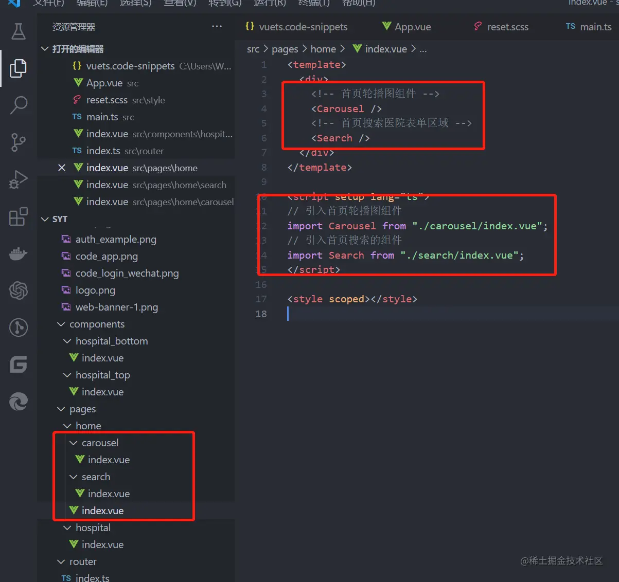This screenshot has height=582, width=619.
Task: Open the 帮助(H) menu
Action: [359, 3]
